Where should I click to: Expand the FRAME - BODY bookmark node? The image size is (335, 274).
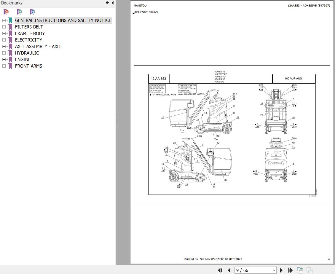click(x=4, y=33)
